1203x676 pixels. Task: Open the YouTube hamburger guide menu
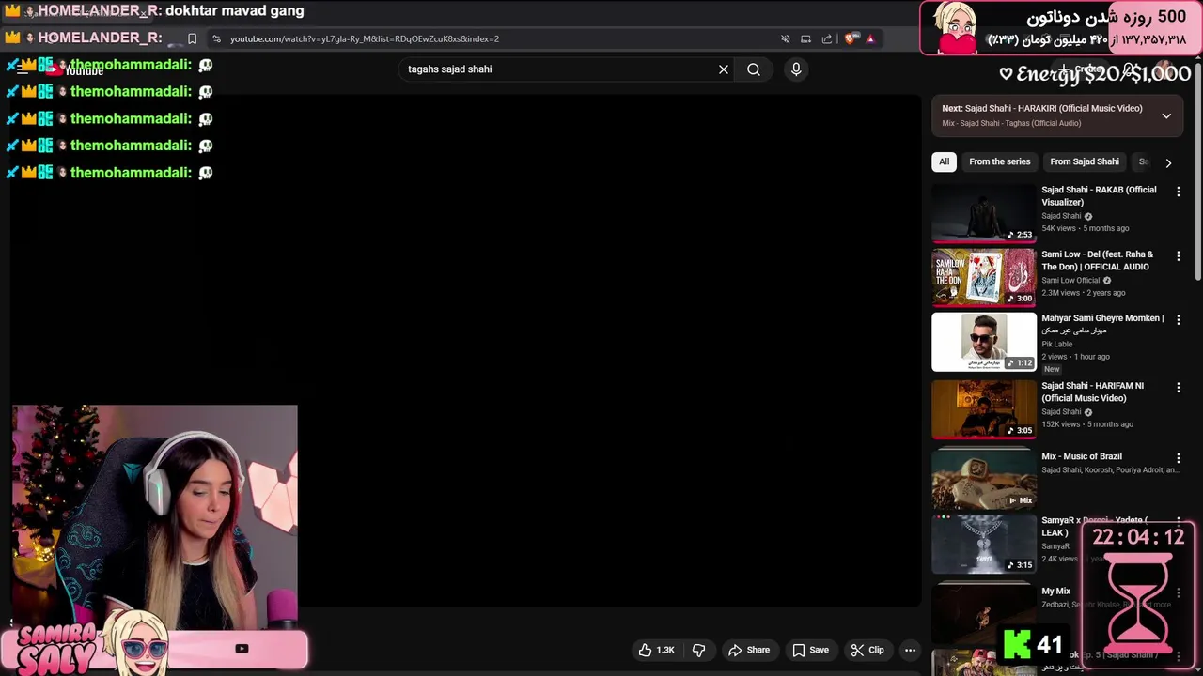click(x=22, y=69)
